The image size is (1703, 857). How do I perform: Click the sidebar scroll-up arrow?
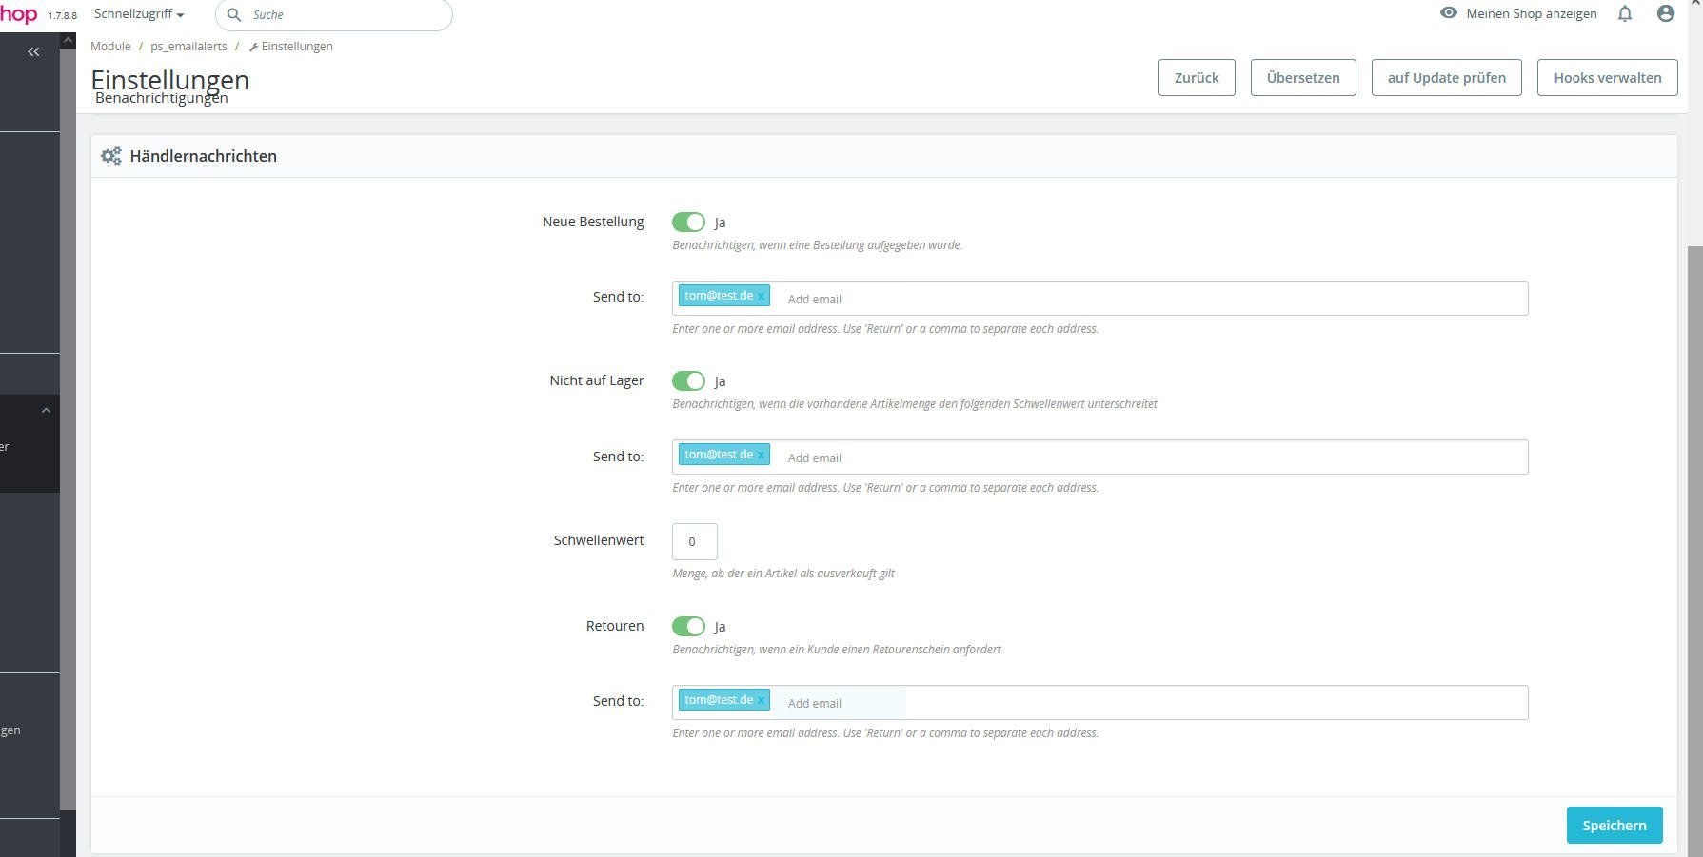68,40
